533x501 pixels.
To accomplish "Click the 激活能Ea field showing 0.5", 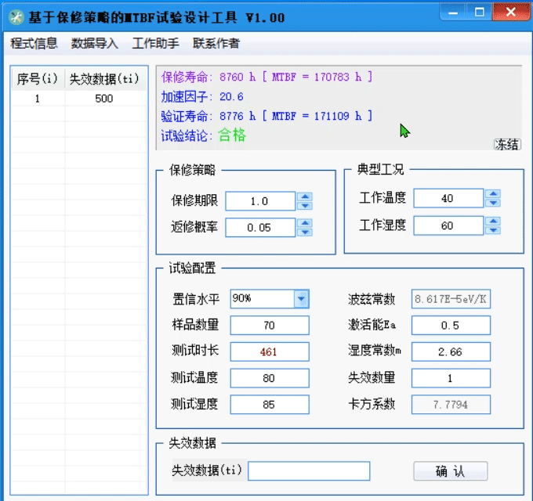I will pyautogui.click(x=451, y=325).
